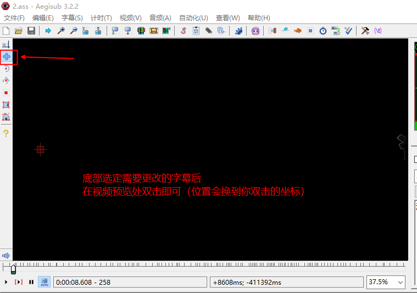Screen dimensions: 417x293
Task: Select the Vector clip tool
Action: pos(6,117)
